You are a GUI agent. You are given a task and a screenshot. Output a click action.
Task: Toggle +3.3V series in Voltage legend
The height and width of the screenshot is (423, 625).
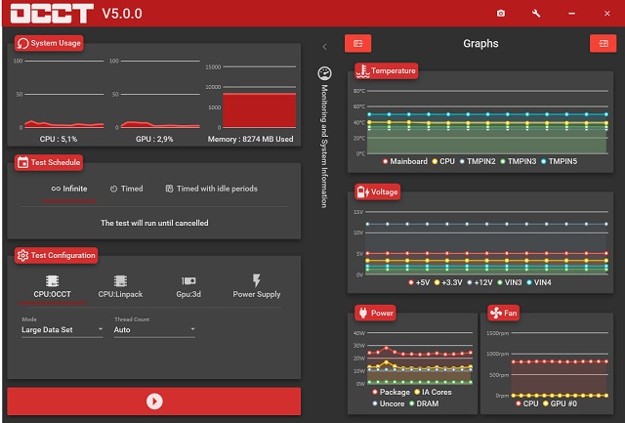click(x=448, y=282)
